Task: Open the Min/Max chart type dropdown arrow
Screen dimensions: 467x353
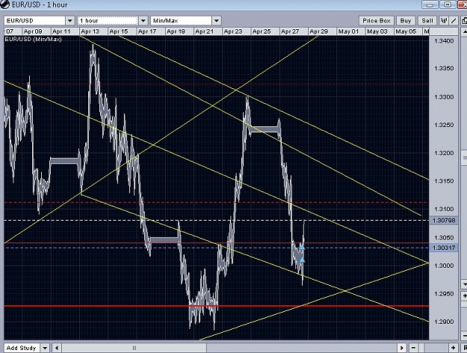Action: pos(217,21)
